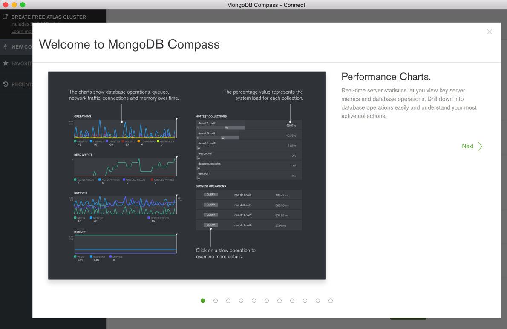Select the ninth tour page dot
This screenshot has width=507, height=329.
click(x=305, y=300)
